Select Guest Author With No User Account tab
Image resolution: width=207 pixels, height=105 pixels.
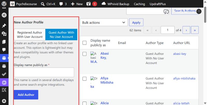tap(61, 35)
